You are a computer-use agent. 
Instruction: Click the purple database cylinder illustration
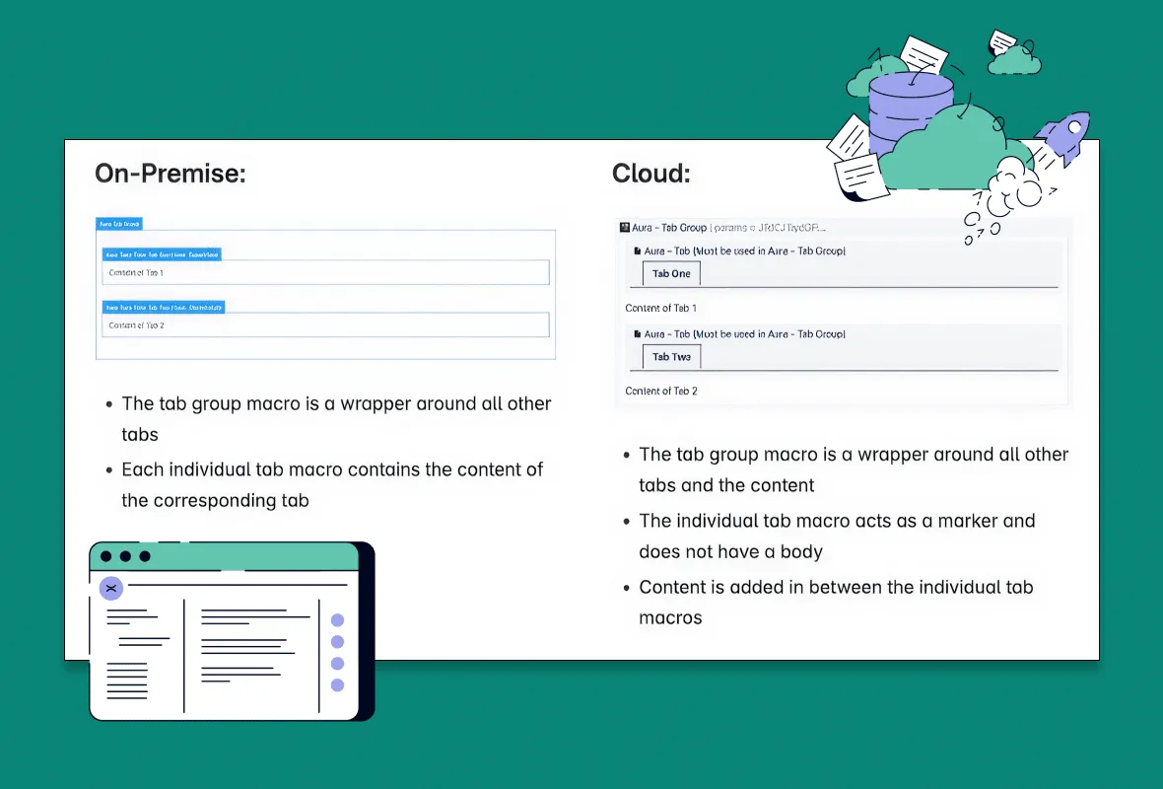[911, 108]
